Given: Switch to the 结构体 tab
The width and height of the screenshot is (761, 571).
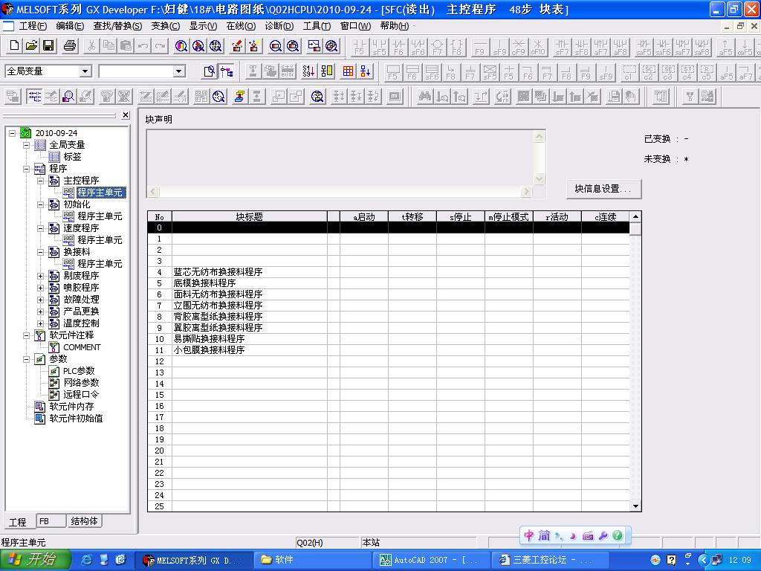Looking at the screenshot, I should (x=84, y=521).
